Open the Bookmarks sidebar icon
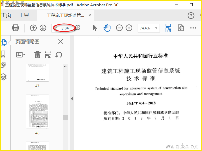Image resolution: width=202 pixels, height=151 pixels. point(3,54)
